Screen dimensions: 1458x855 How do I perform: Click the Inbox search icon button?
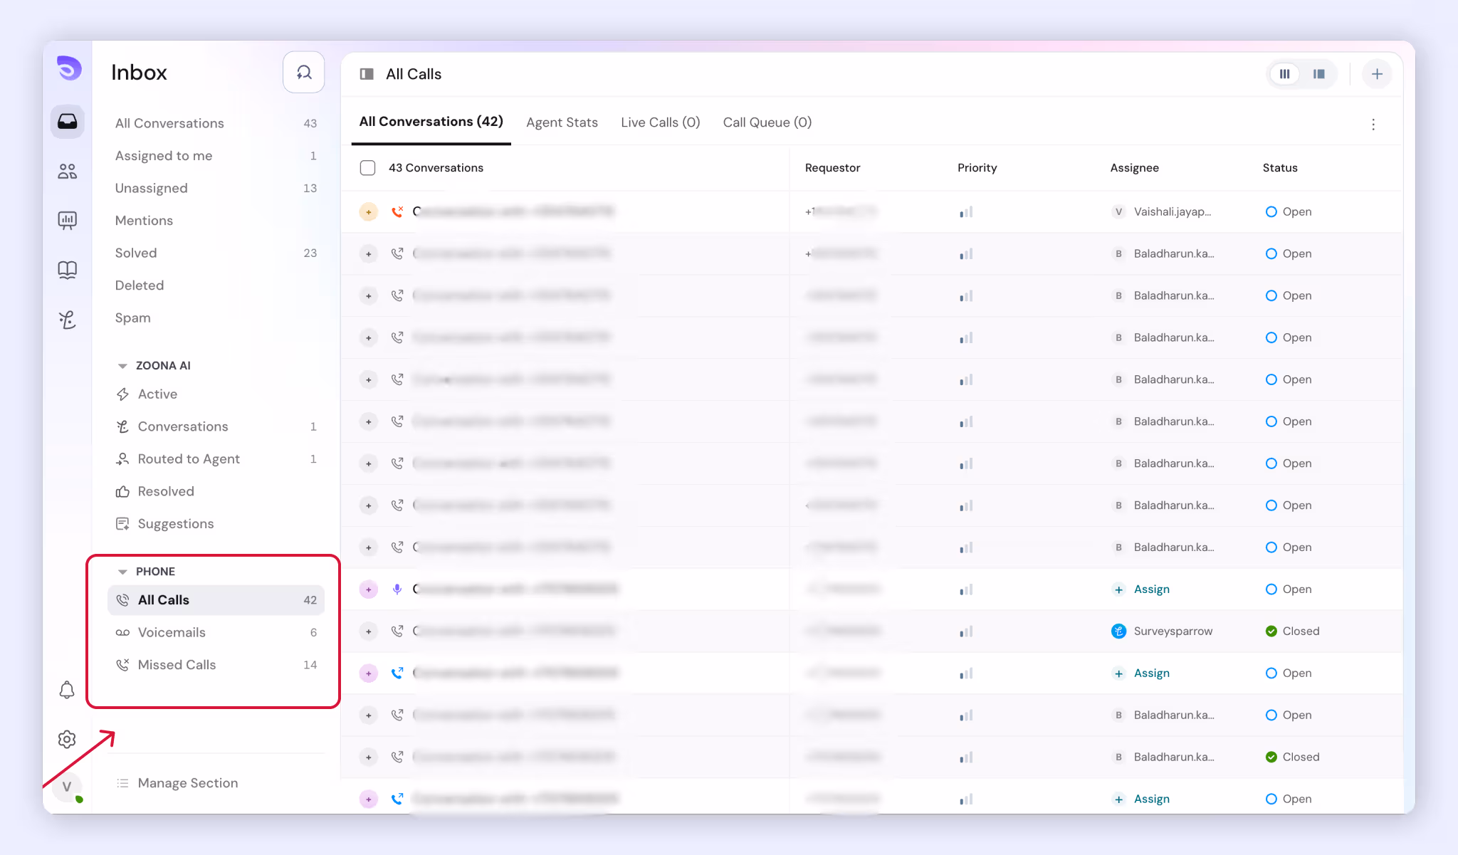click(304, 72)
